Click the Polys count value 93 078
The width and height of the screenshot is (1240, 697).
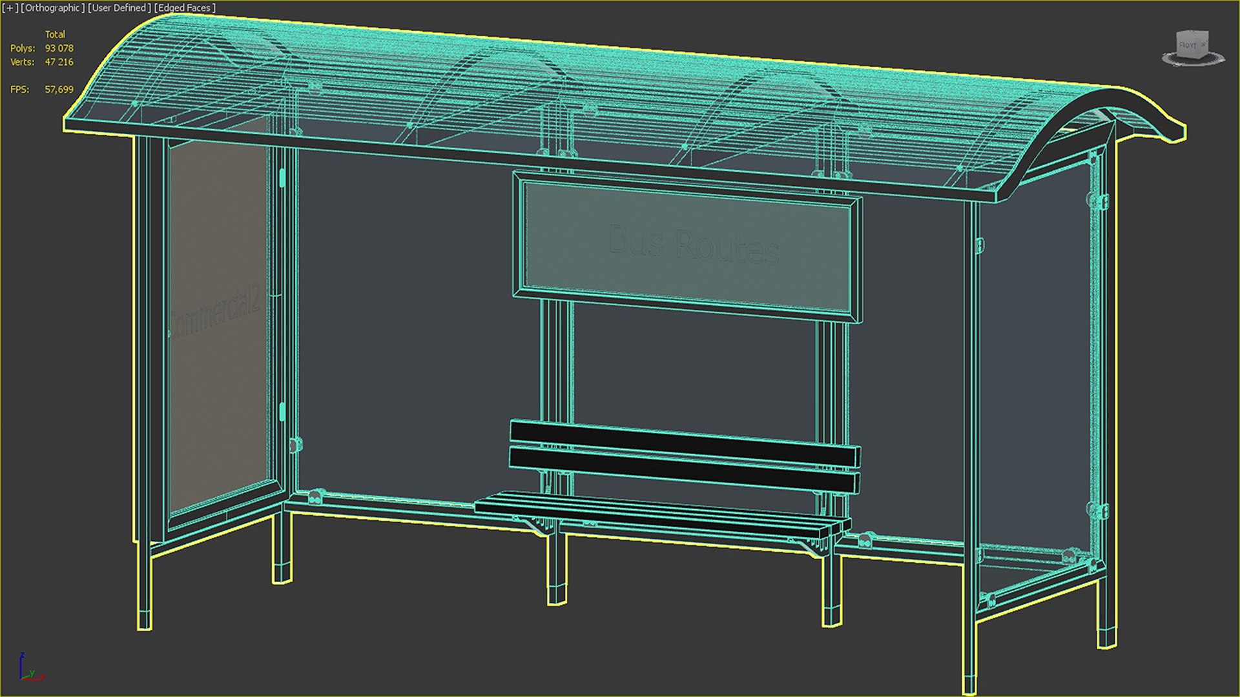coord(59,48)
